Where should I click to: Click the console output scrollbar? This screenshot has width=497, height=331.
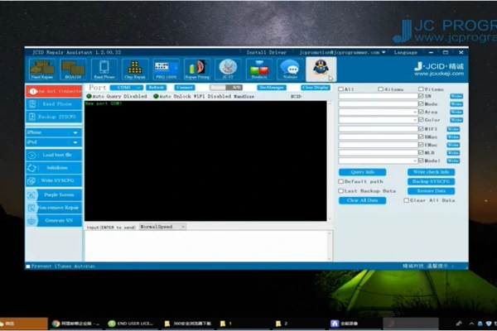330,161
